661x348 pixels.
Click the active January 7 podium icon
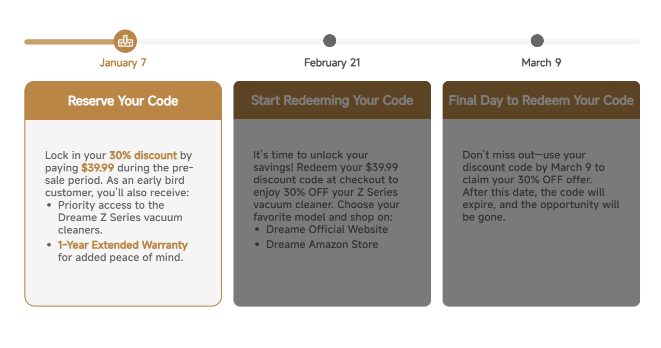point(125,41)
